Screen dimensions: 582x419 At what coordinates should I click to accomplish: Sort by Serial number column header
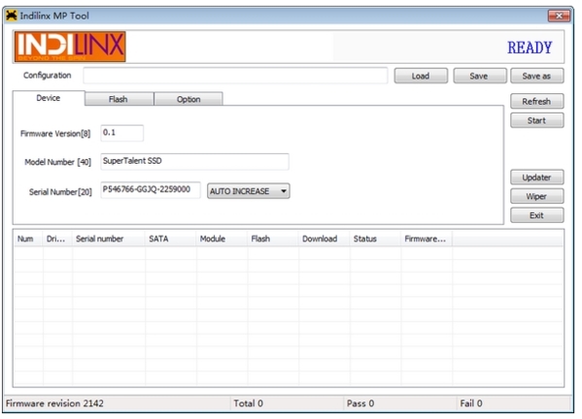click(109, 239)
